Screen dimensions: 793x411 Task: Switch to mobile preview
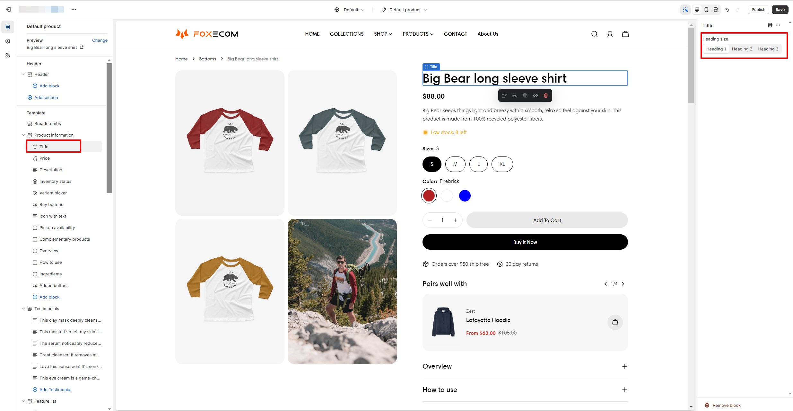[x=706, y=10]
